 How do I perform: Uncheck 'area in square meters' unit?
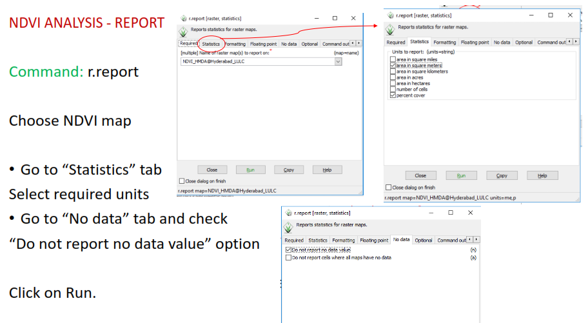[x=393, y=65]
